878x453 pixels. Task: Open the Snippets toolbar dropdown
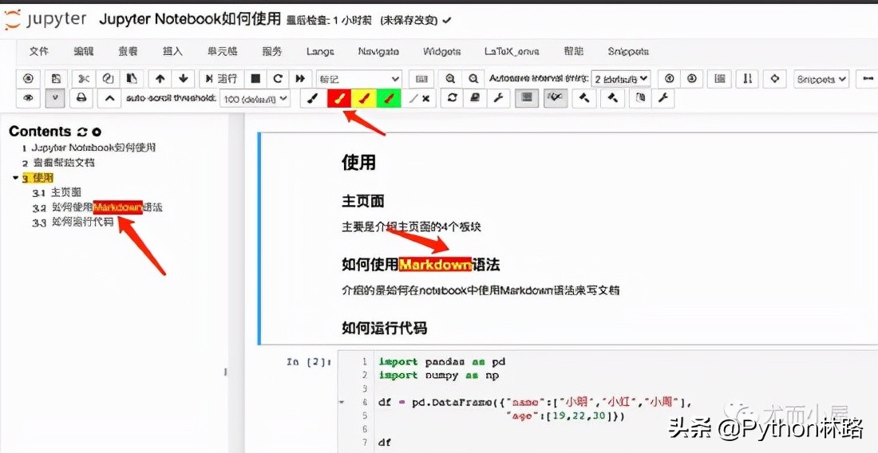821,79
